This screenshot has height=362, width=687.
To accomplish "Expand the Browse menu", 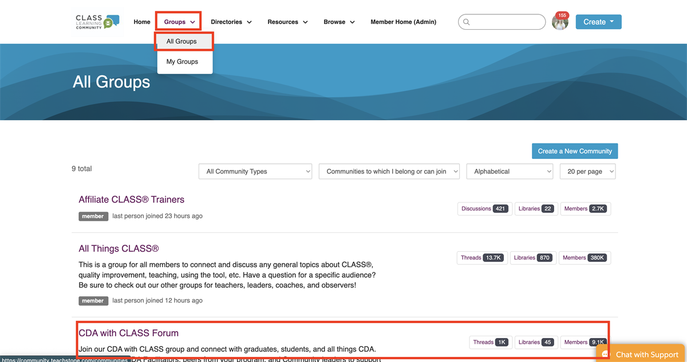I will [339, 22].
